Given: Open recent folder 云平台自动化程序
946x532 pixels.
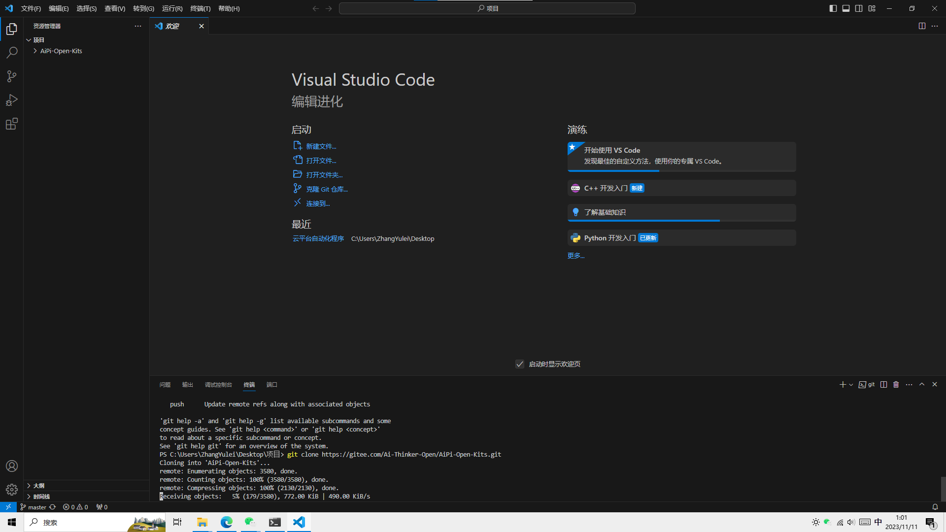Looking at the screenshot, I should pyautogui.click(x=318, y=238).
